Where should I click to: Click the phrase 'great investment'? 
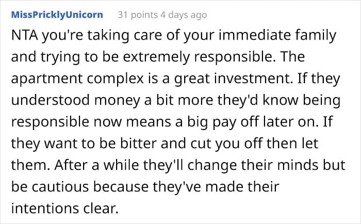(234, 79)
